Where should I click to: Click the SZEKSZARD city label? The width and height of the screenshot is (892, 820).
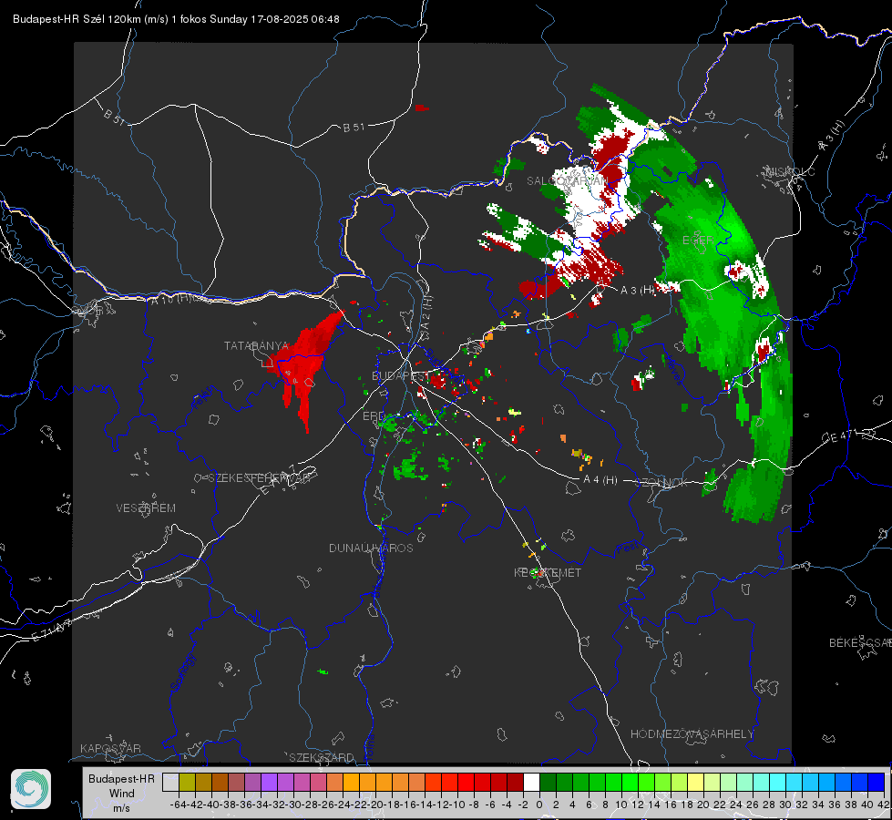pyautogui.click(x=322, y=757)
